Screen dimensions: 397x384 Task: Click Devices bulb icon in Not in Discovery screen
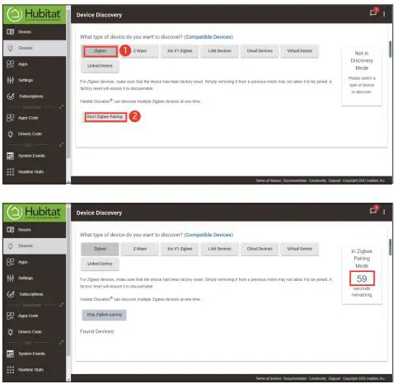tap(10, 48)
